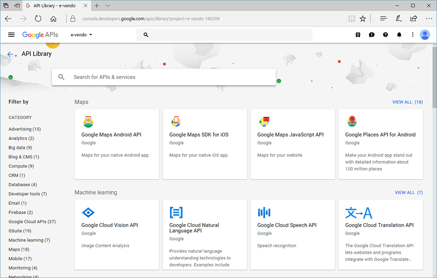View all 7 Machine learning APIs
This screenshot has width=437, height=278.
point(409,193)
